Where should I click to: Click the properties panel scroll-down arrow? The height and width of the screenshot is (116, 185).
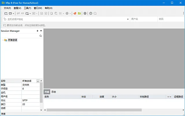pyautogui.click(x=41, y=110)
